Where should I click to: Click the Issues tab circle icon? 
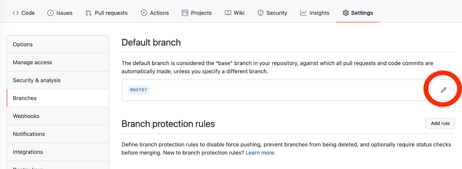pos(50,13)
